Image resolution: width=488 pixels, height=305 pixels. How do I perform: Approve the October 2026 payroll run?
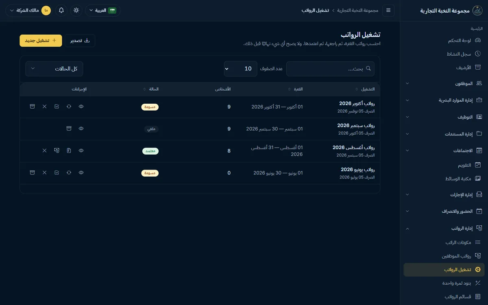click(x=57, y=107)
